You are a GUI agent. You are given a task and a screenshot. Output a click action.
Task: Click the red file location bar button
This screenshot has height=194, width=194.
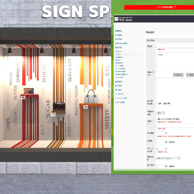pyautogui.click(x=159, y=7)
